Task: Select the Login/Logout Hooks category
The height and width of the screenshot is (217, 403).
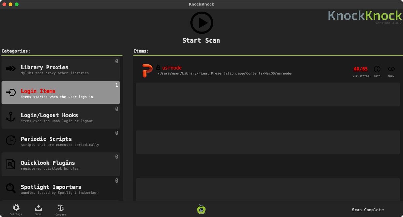Action: (x=60, y=117)
